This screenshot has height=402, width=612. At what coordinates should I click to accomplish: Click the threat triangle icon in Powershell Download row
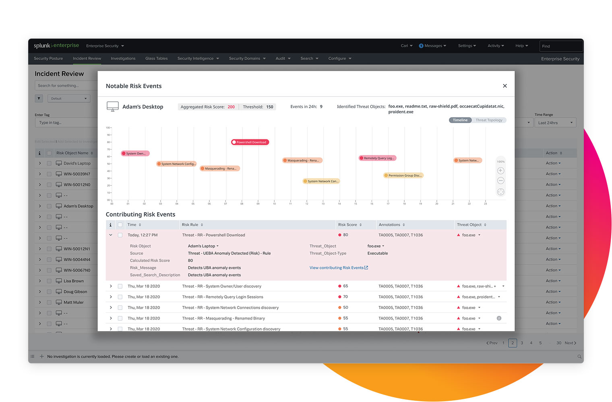(458, 235)
